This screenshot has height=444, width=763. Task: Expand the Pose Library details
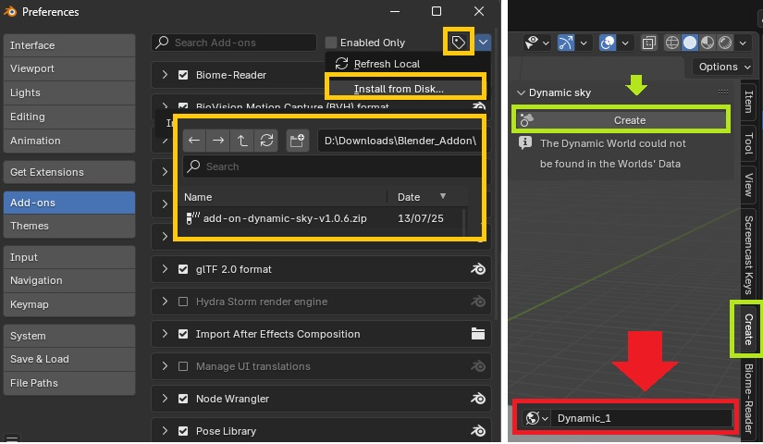165,431
